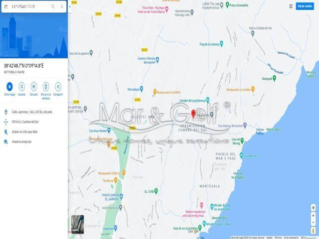This screenshot has width=319, height=239.
Task: Open the Google apps grid icon
Action: click(x=291, y=6)
